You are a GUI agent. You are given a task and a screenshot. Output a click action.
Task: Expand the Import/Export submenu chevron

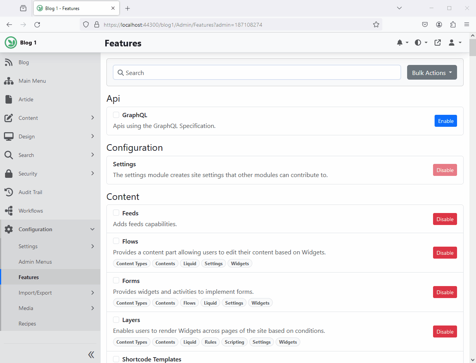[x=92, y=293]
